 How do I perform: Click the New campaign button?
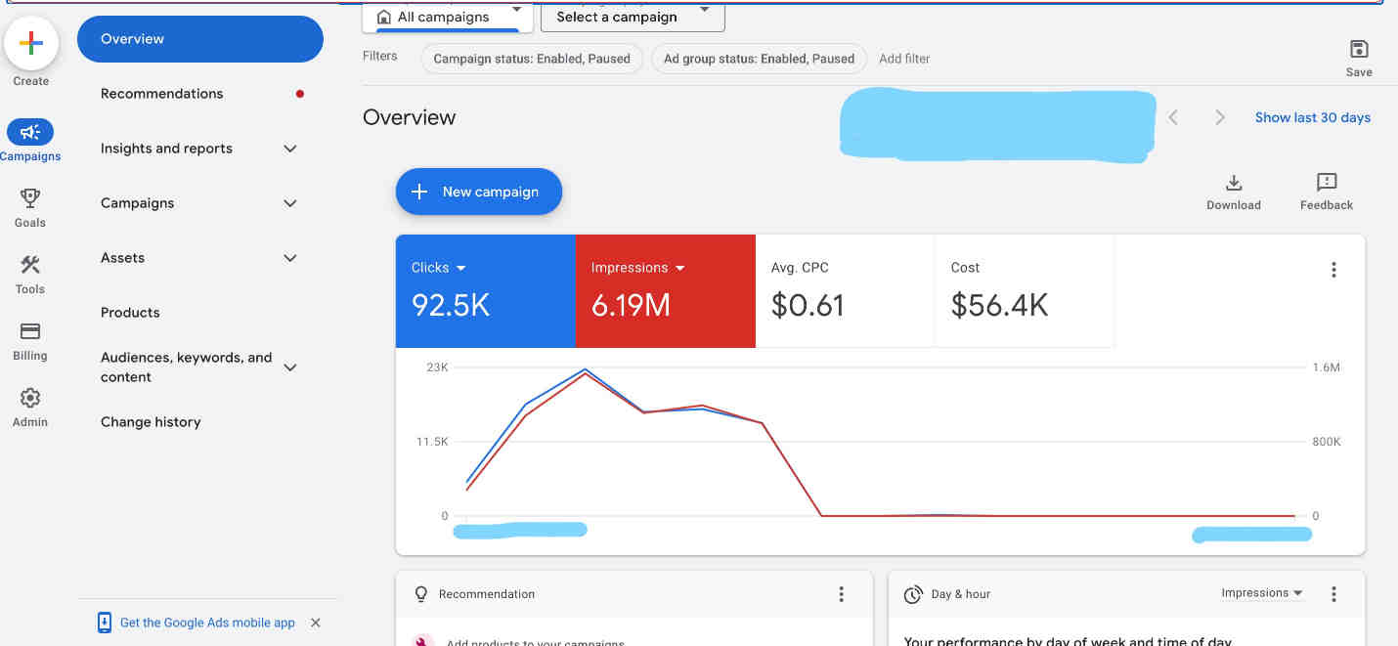tap(479, 192)
